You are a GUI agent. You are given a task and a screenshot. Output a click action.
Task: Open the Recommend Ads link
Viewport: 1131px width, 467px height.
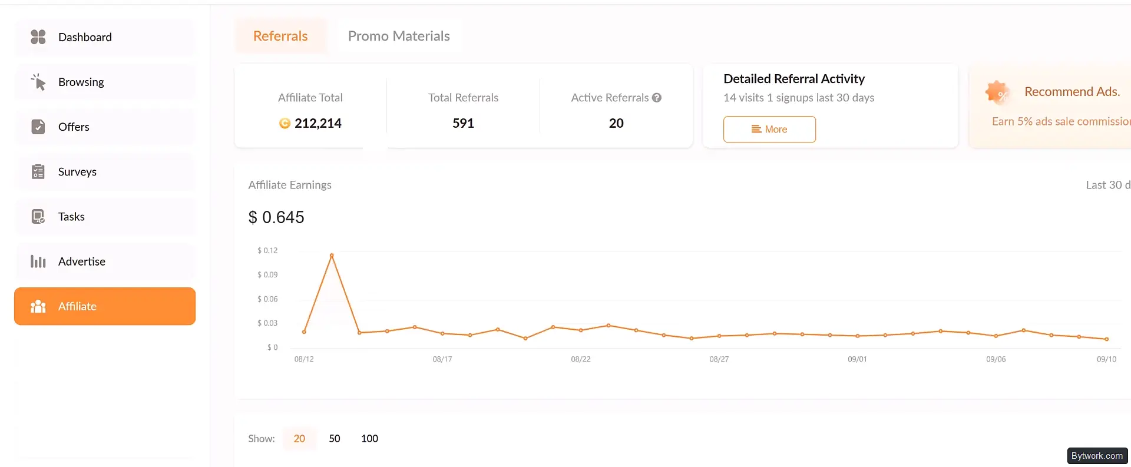[1072, 91]
